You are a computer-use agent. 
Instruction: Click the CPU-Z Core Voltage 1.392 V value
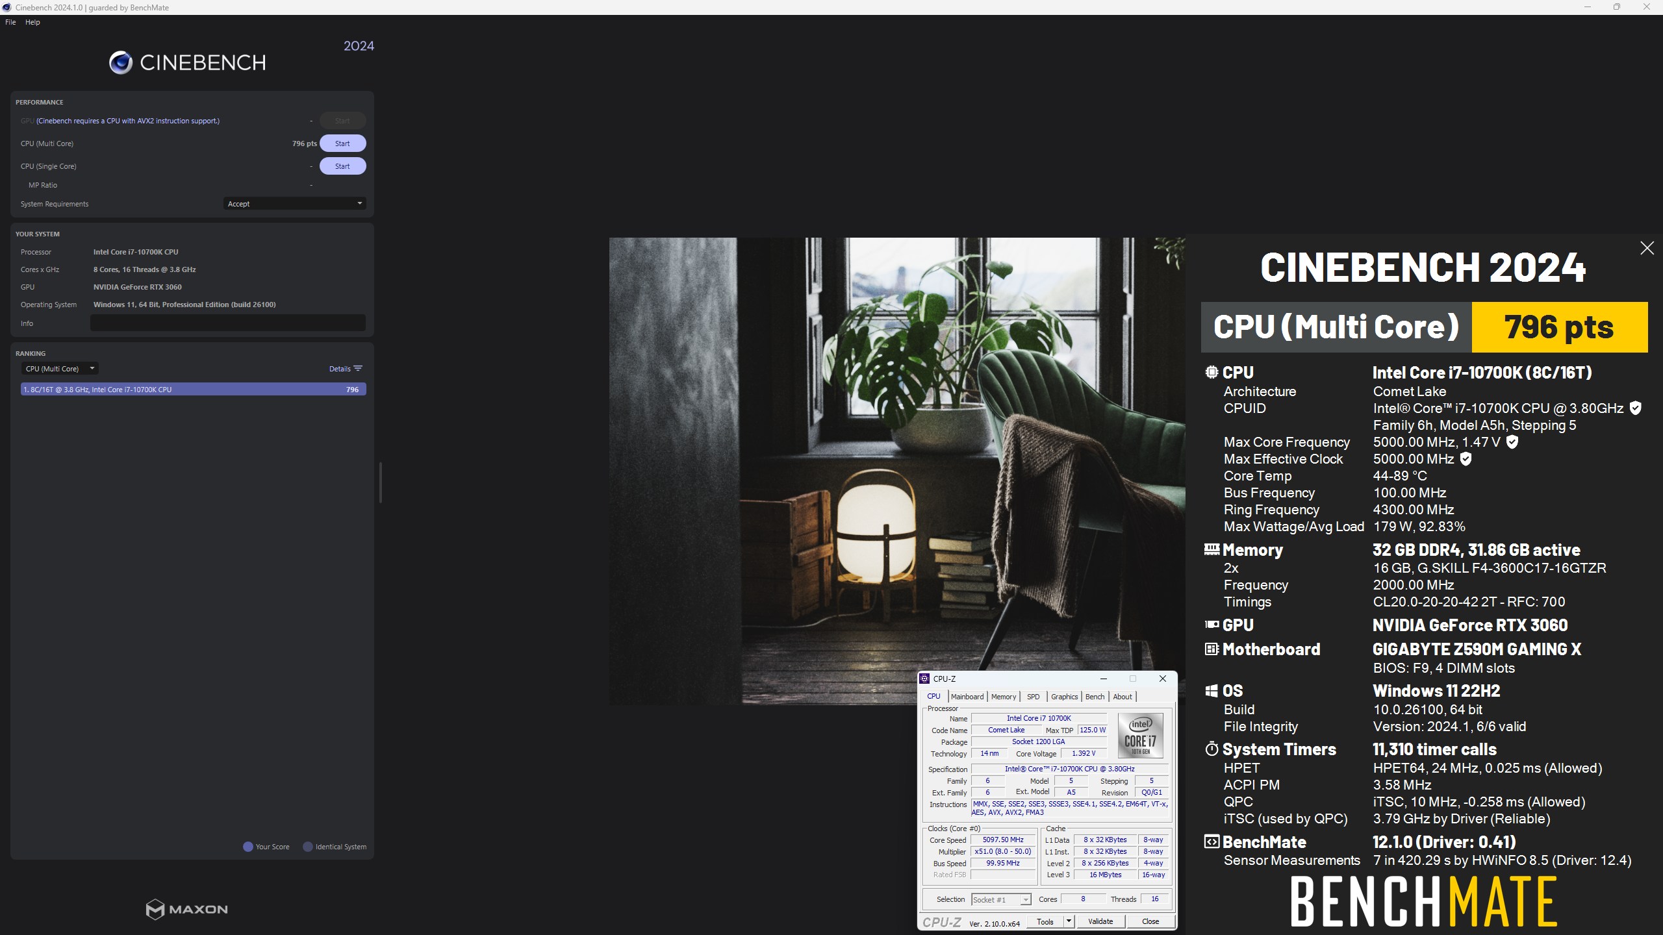pyautogui.click(x=1084, y=753)
